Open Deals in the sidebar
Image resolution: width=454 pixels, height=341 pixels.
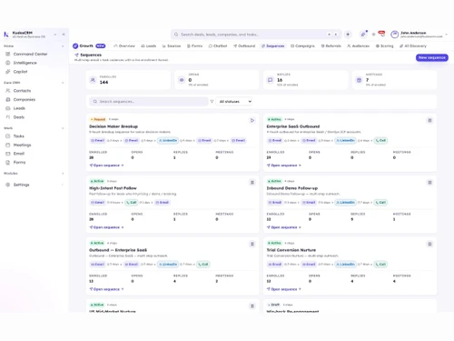tap(19, 117)
